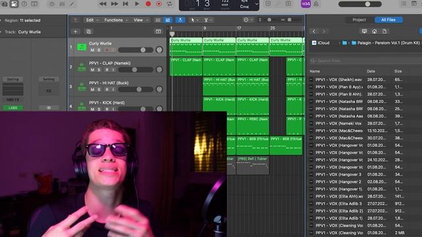The width and height of the screenshot is (422, 237).
Task: Record-enable the Curly Wurlie track
Action: pos(107,50)
